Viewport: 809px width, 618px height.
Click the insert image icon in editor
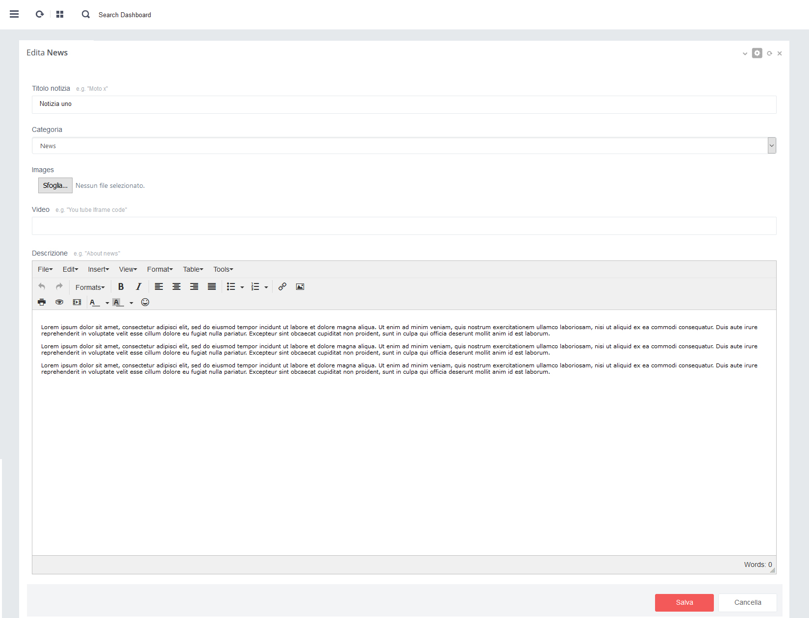click(300, 287)
